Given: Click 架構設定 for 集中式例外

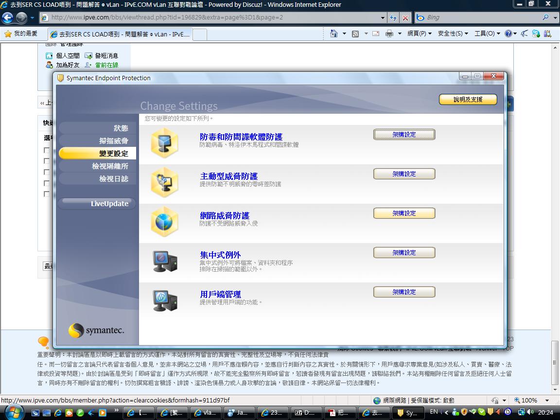Looking at the screenshot, I should click(404, 252).
